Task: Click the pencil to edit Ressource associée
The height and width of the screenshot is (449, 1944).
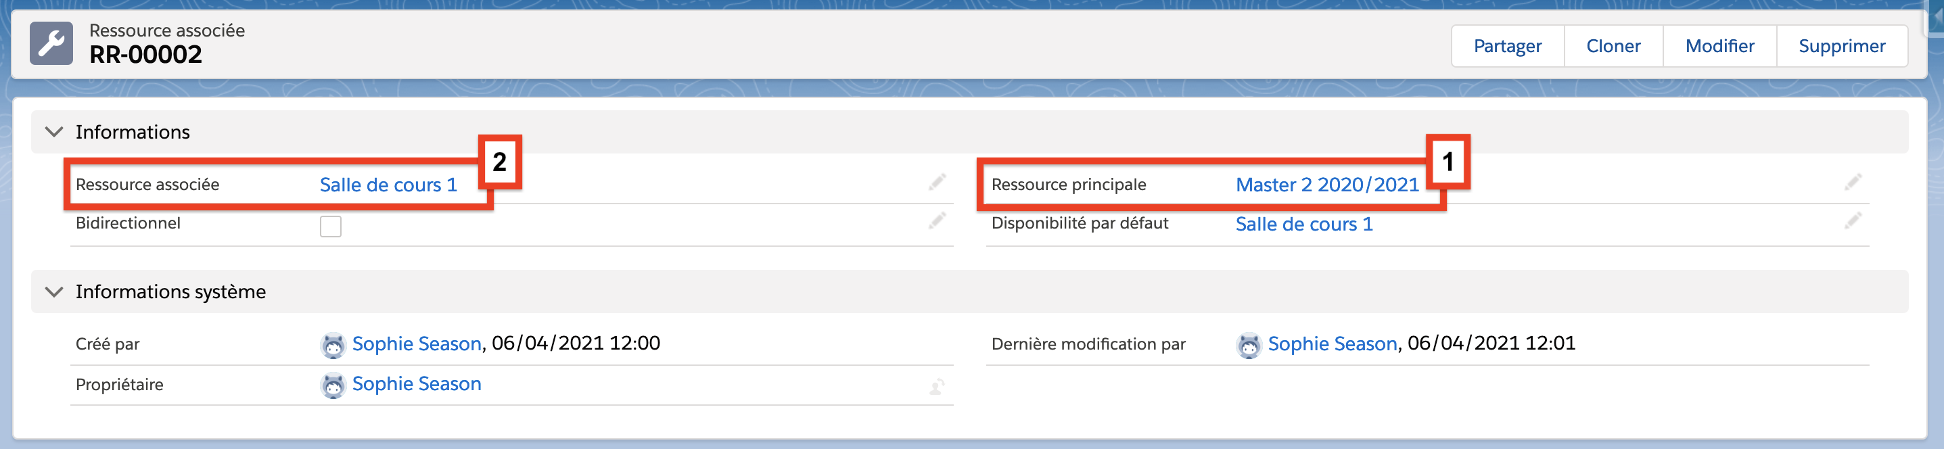Action: tap(938, 182)
